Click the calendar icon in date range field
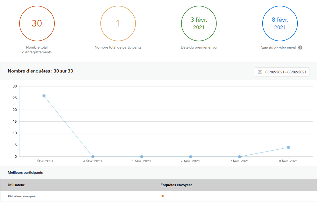 [x=260, y=72]
